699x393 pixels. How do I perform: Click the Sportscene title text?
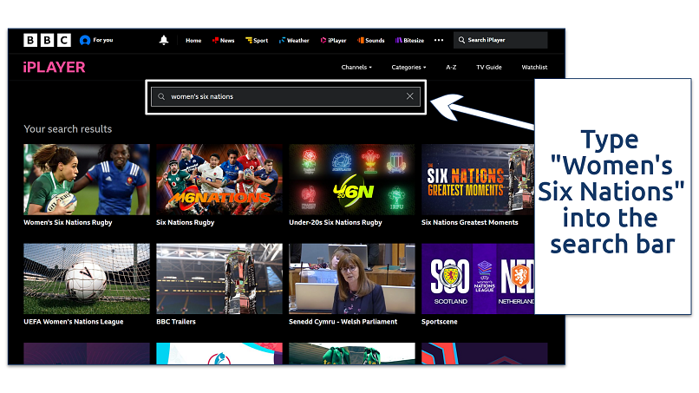439,322
